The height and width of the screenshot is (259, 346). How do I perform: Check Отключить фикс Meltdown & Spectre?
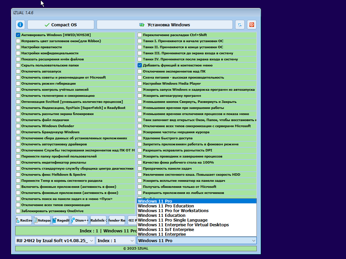(18, 174)
